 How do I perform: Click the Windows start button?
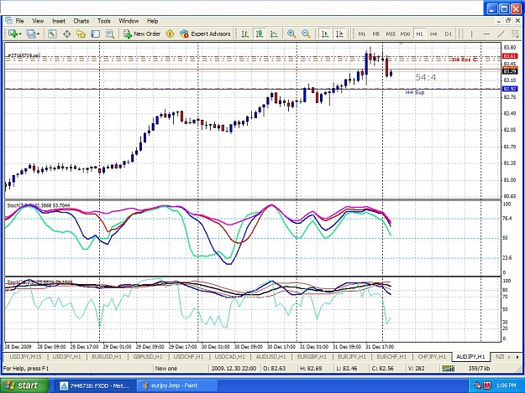(24, 385)
